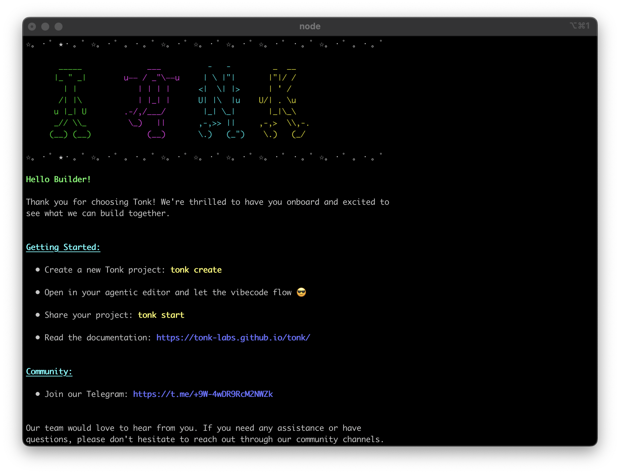This screenshot has height=474, width=620.
Task: Click the sunglasses emoji after 'vibecode flow'
Action: [x=301, y=293]
